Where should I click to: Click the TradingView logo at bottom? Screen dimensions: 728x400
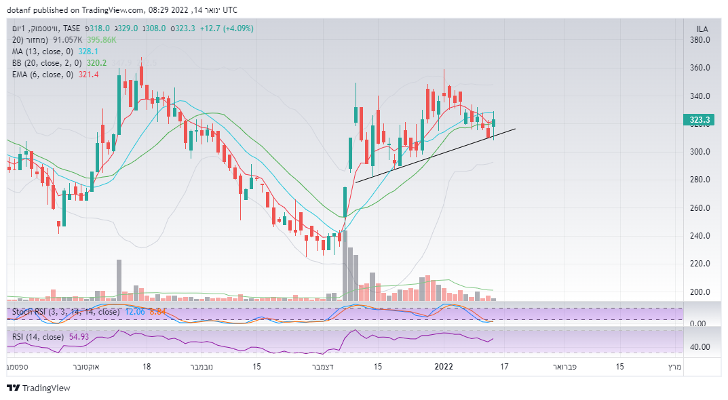point(39,388)
